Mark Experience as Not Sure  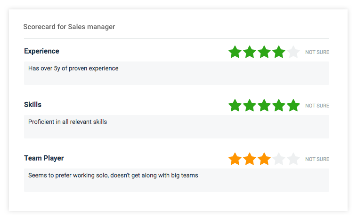pos(317,53)
